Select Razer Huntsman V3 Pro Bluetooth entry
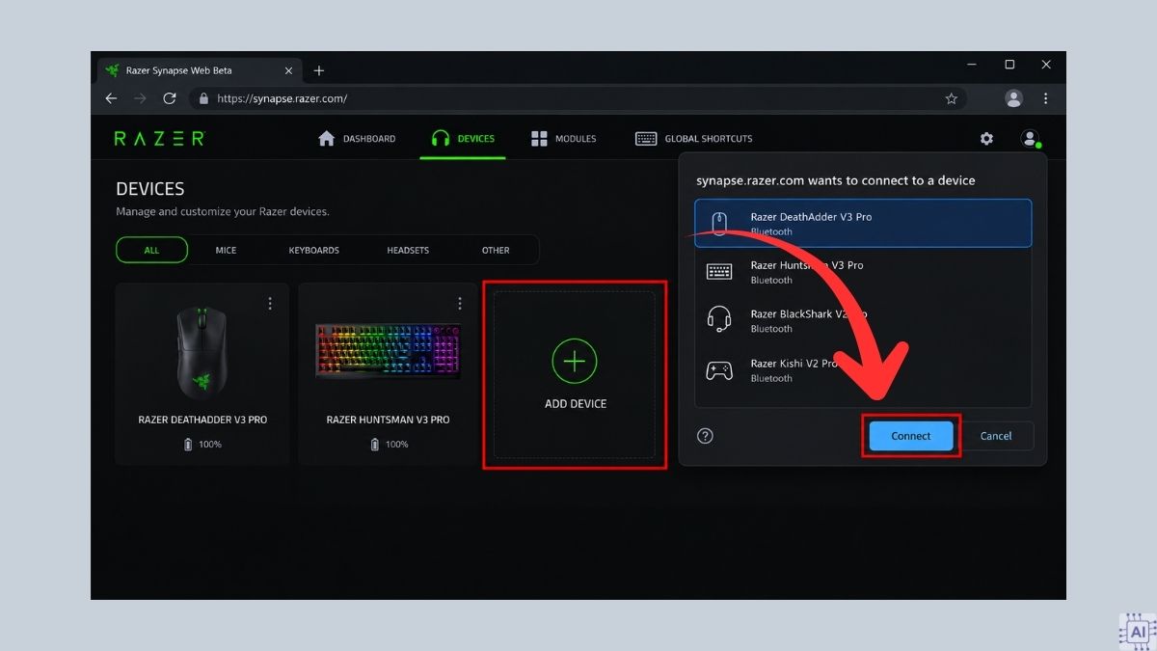Viewport: 1157px width, 651px height. 863,272
